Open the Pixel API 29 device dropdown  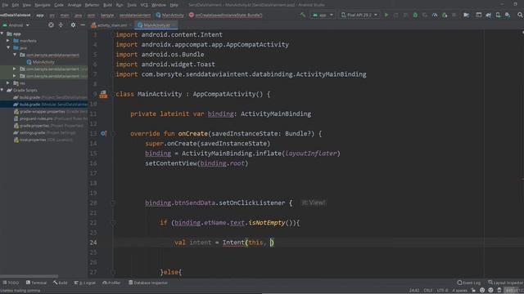[x=359, y=15]
